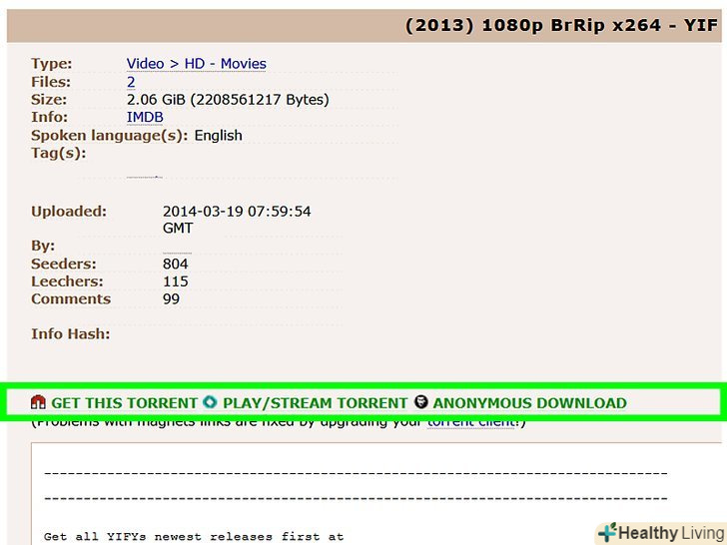This screenshot has width=727, height=545.
Task: Click the description line "Get all YIFYs newest releases first at"
Action: click(x=194, y=537)
